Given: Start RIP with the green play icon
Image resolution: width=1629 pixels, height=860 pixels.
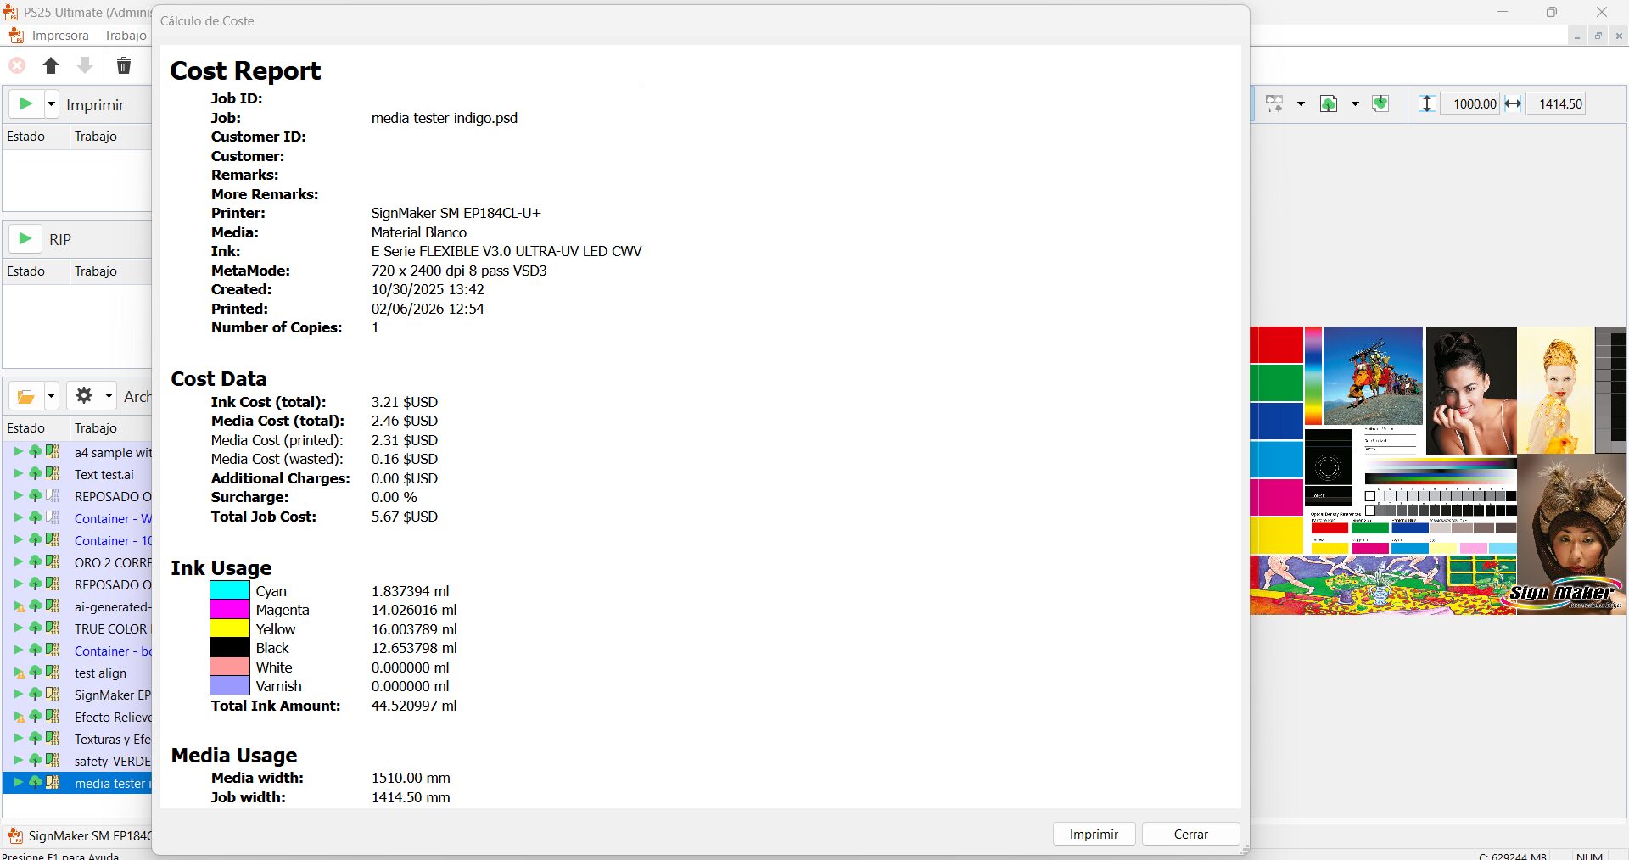Looking at the screenshot, I should [25, 239].
